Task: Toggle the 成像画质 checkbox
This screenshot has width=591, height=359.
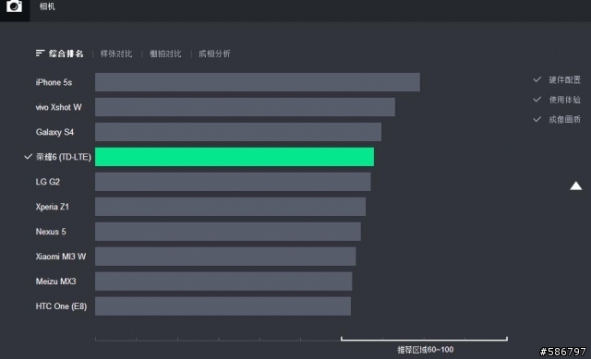Action: click(537, 119)
